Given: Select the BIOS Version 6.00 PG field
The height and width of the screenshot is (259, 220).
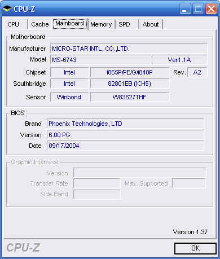Looking at the screenshot, I should [125, 135].
